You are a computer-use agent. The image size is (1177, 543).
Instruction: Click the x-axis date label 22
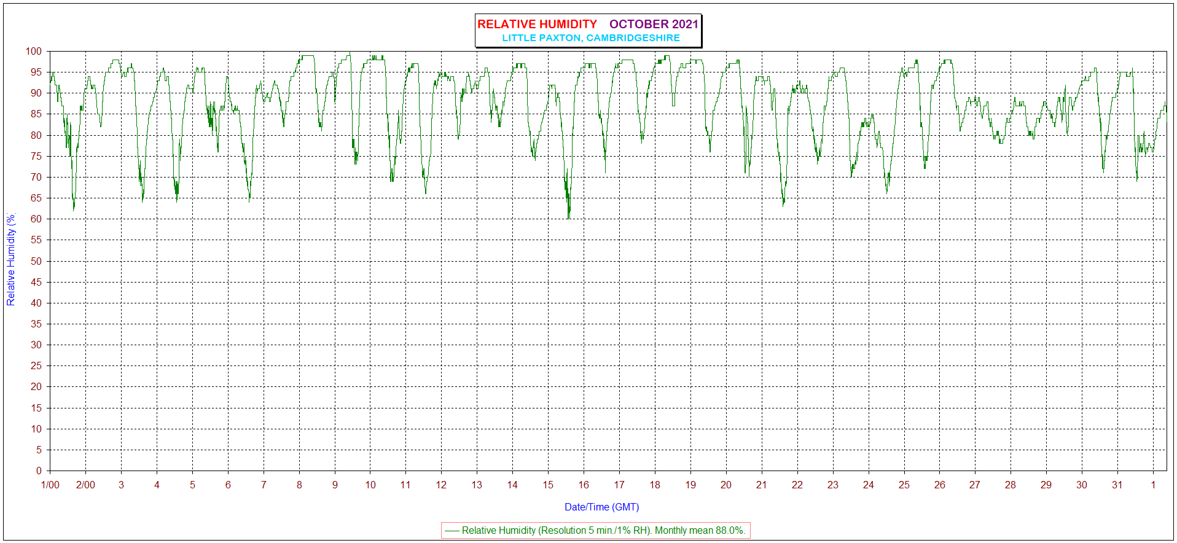pyautogui.click(x=797, y=485)
